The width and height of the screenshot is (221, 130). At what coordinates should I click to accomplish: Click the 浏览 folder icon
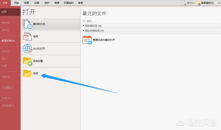(x=28, y=73)
